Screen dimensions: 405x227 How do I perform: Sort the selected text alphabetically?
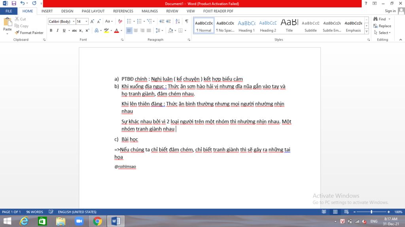(178, 21)
